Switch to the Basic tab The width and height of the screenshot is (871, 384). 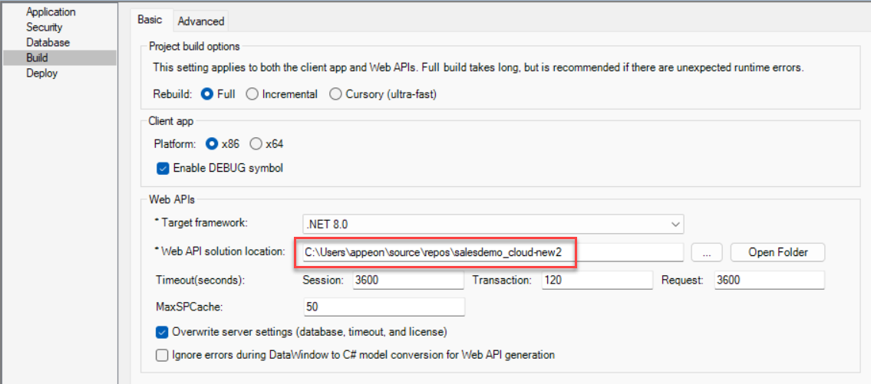tap(150, 21)
